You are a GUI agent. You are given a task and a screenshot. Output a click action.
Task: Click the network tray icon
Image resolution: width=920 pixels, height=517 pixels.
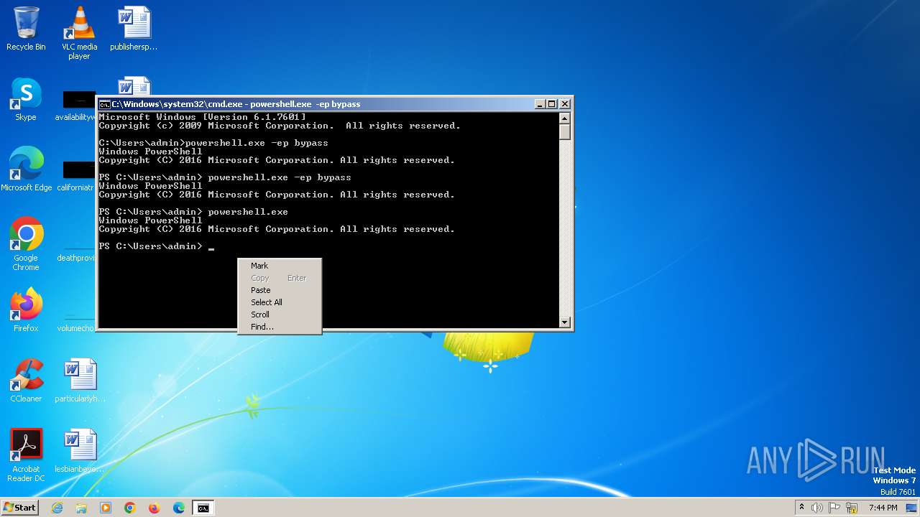pos(852,508)
